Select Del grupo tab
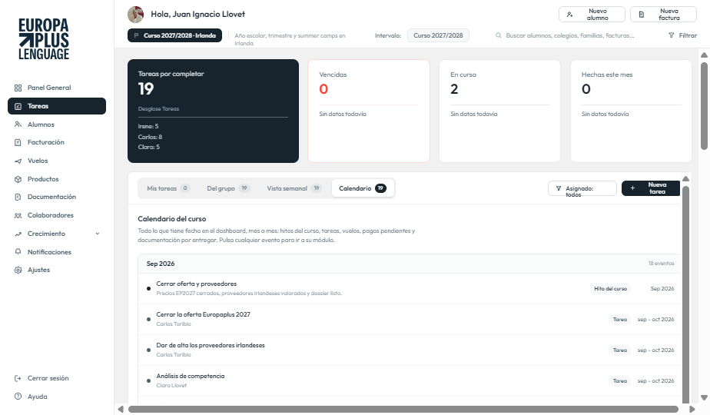This screenshot has height=415, width=710. [x=227, y=188]
